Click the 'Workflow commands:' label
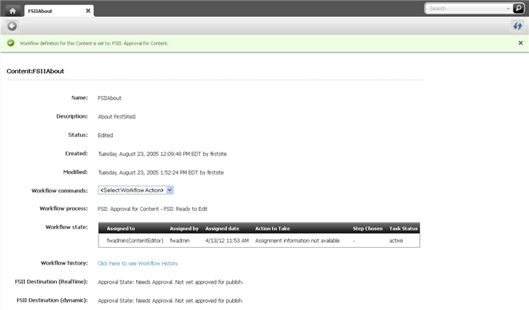 pos(60,191)
